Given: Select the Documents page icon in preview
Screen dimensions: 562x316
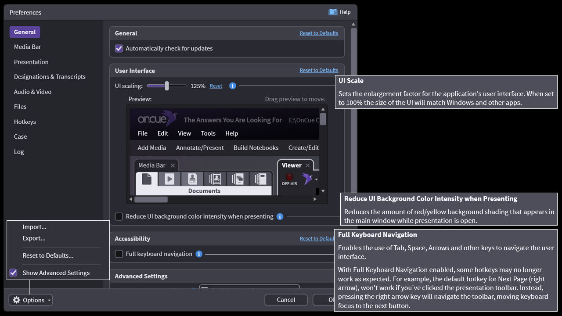Looking at the screenshot, I should [147, 179].
